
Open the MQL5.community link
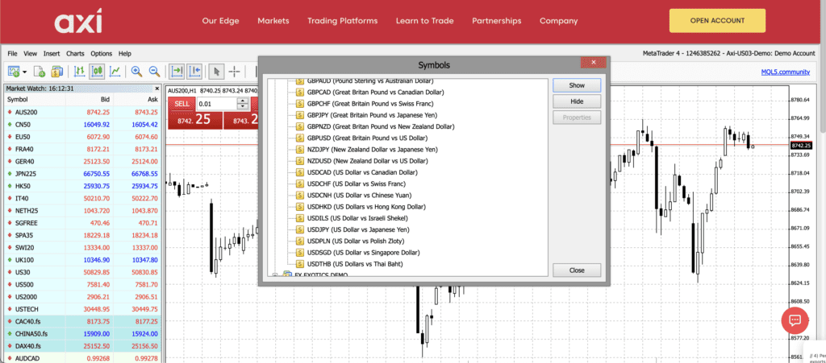[786, 72]
